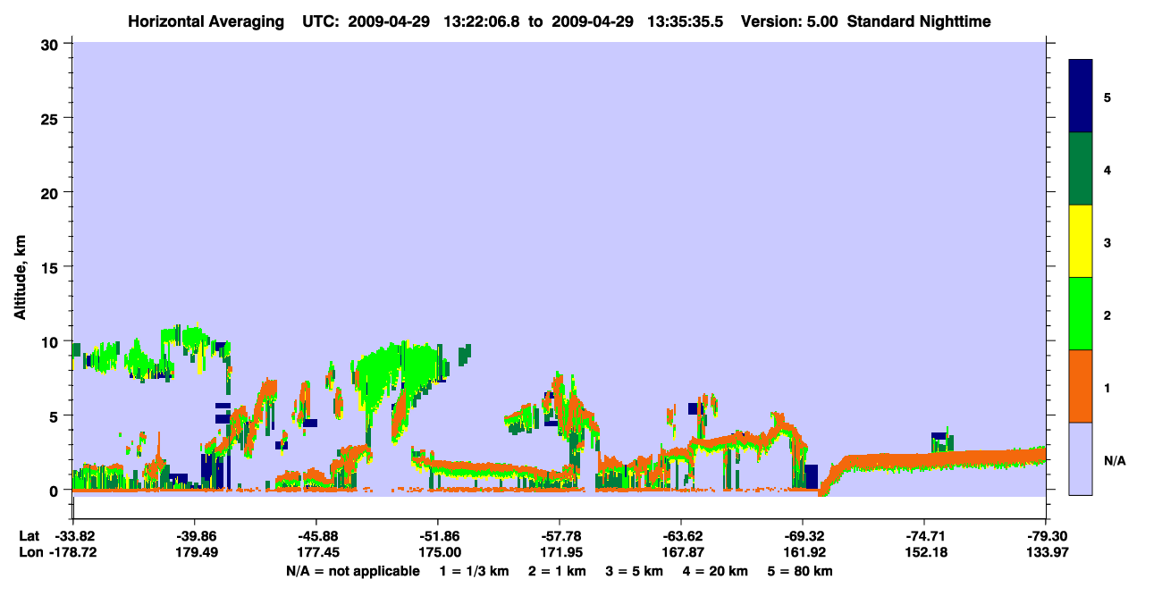The image size is (1162, 596).
Task: Click the date '2009-04-29' before the start time
Action: coord(389,21)
